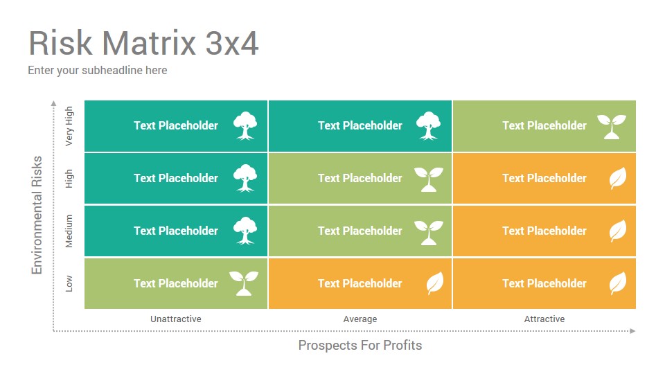Click the tree icon in Very High Average cell
Viewport: 665px width, 374px height.
(428, 125)
